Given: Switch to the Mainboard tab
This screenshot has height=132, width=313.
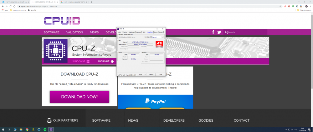Looking at the screenshot, I should pos(132,32).
